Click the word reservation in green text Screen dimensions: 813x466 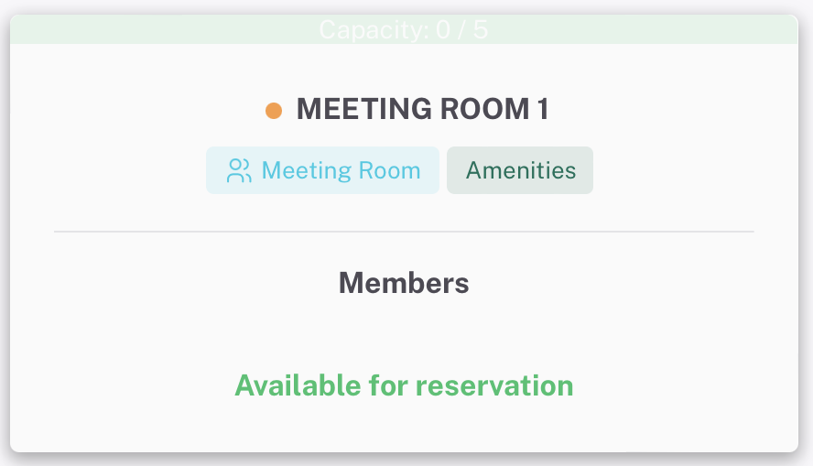(494, 386)
